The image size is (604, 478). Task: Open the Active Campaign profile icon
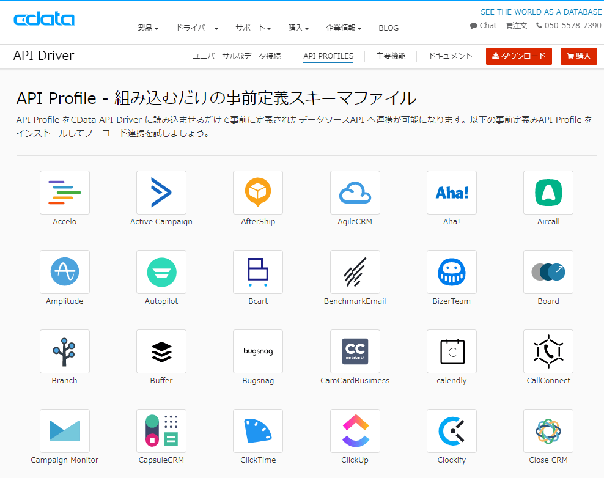pyautogui.click(x=161, y=193)
